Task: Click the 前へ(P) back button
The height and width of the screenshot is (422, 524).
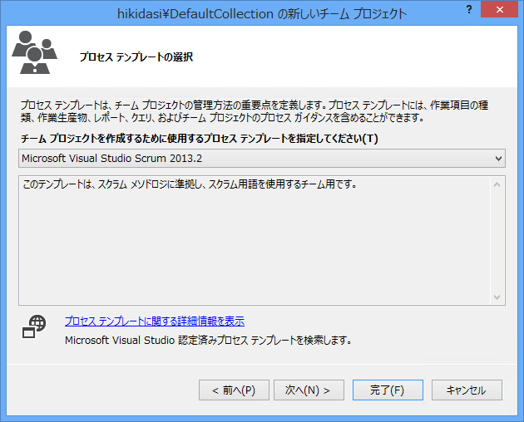Action: pos(234,390)
